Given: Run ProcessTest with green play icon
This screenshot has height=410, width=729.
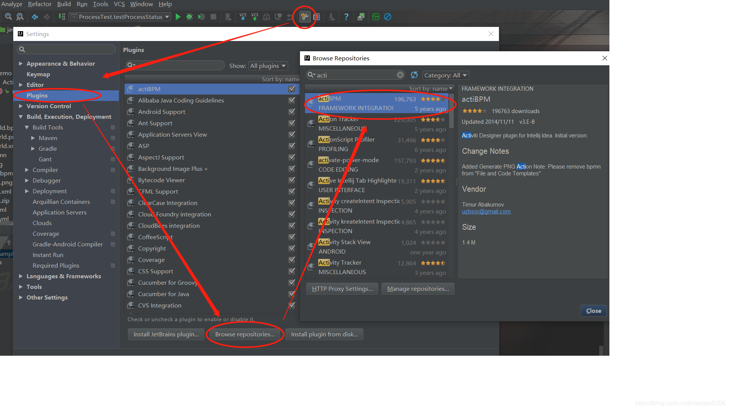Looking at the screenshot, I should click(x=178, y=17).
